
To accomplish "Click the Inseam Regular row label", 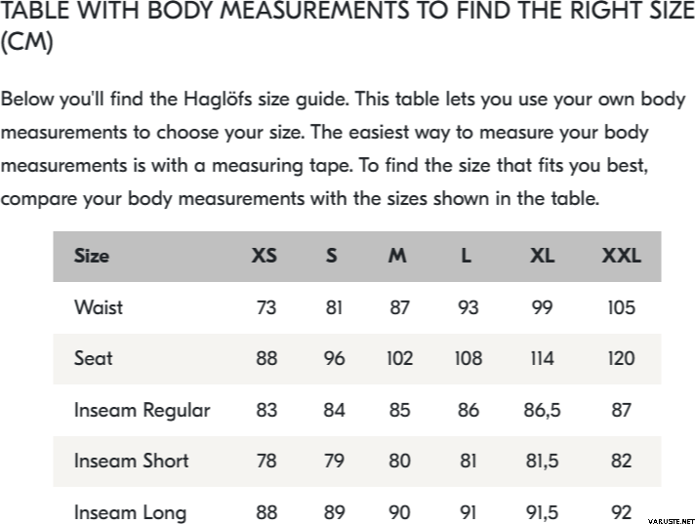I will [x=143, y=410].
